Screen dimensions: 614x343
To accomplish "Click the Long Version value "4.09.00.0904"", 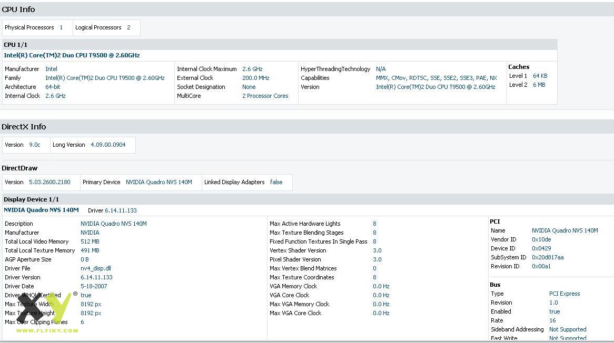I will pos(108,145).
